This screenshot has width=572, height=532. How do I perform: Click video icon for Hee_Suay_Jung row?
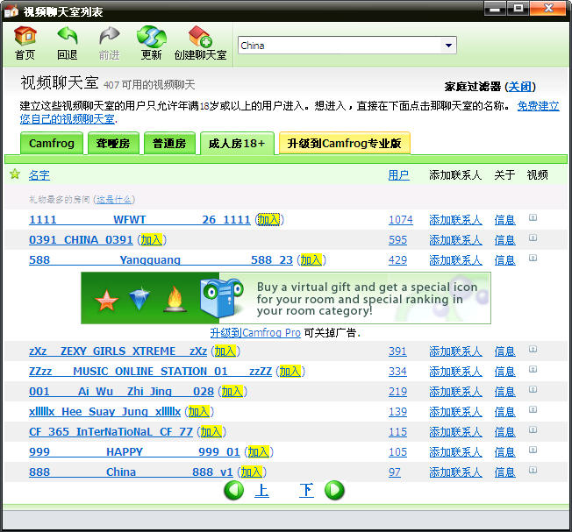click(x=533, y=409)
